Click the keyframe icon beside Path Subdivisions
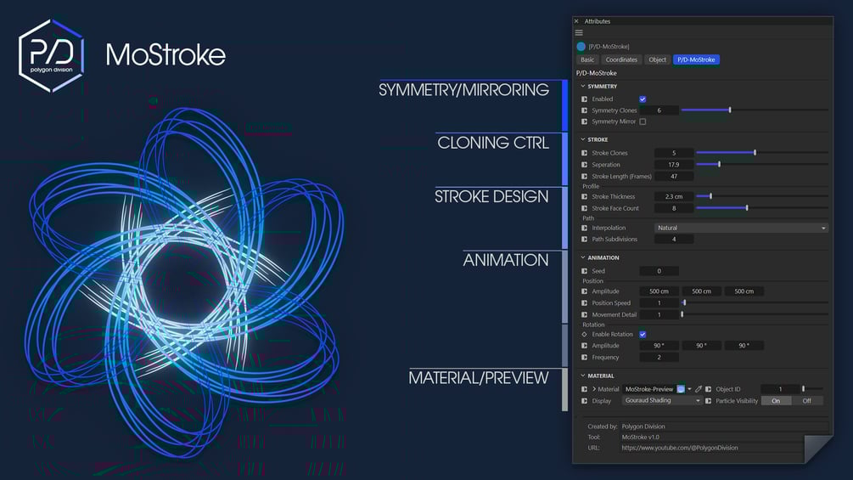The height and width of the screenshot is (480, 853). pos(584,240)
